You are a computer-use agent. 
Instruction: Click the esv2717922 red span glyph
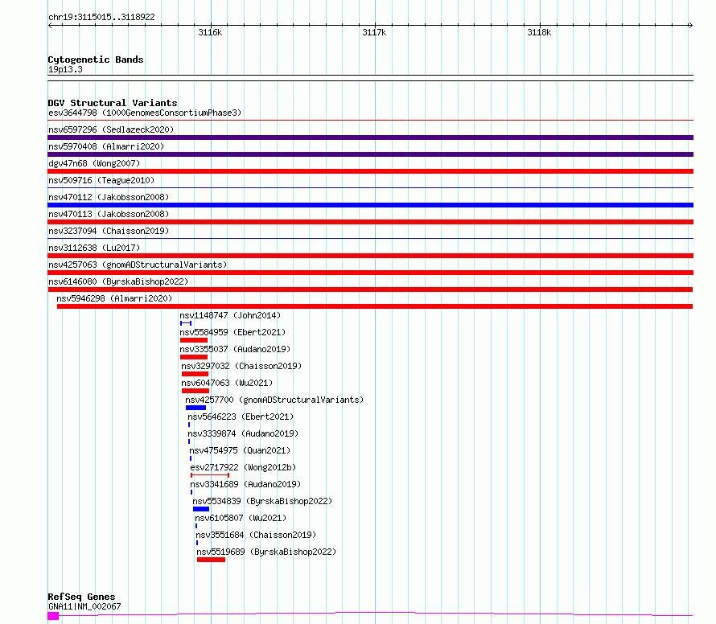(x=210, y=475)
